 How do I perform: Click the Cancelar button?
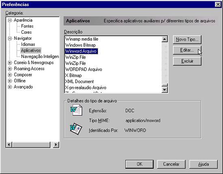coord(171,164)
